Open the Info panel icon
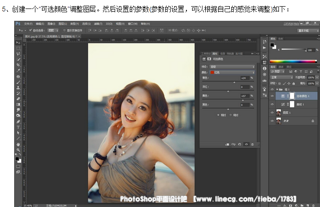 pos(264,69)
